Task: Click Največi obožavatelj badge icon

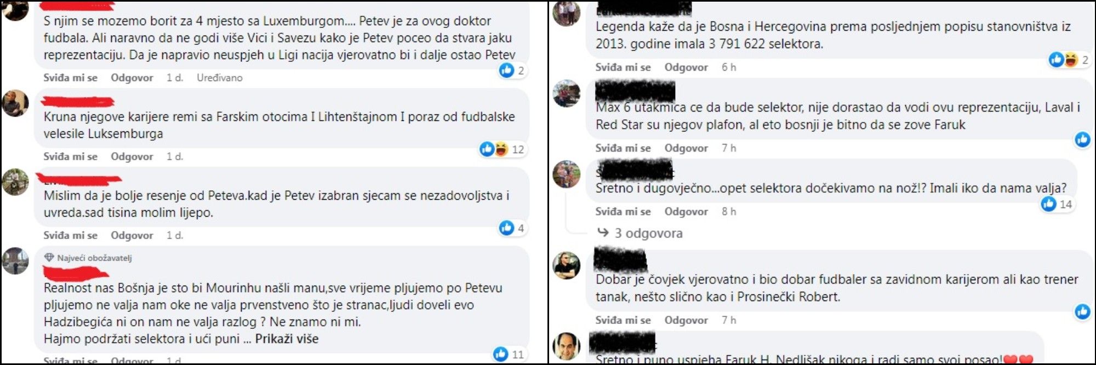Action: (x=49, y=258)
